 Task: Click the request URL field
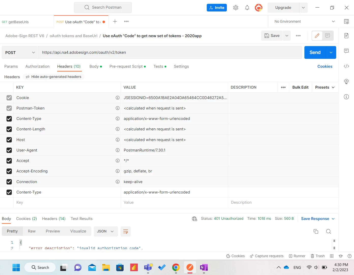(x=170, y=52)
